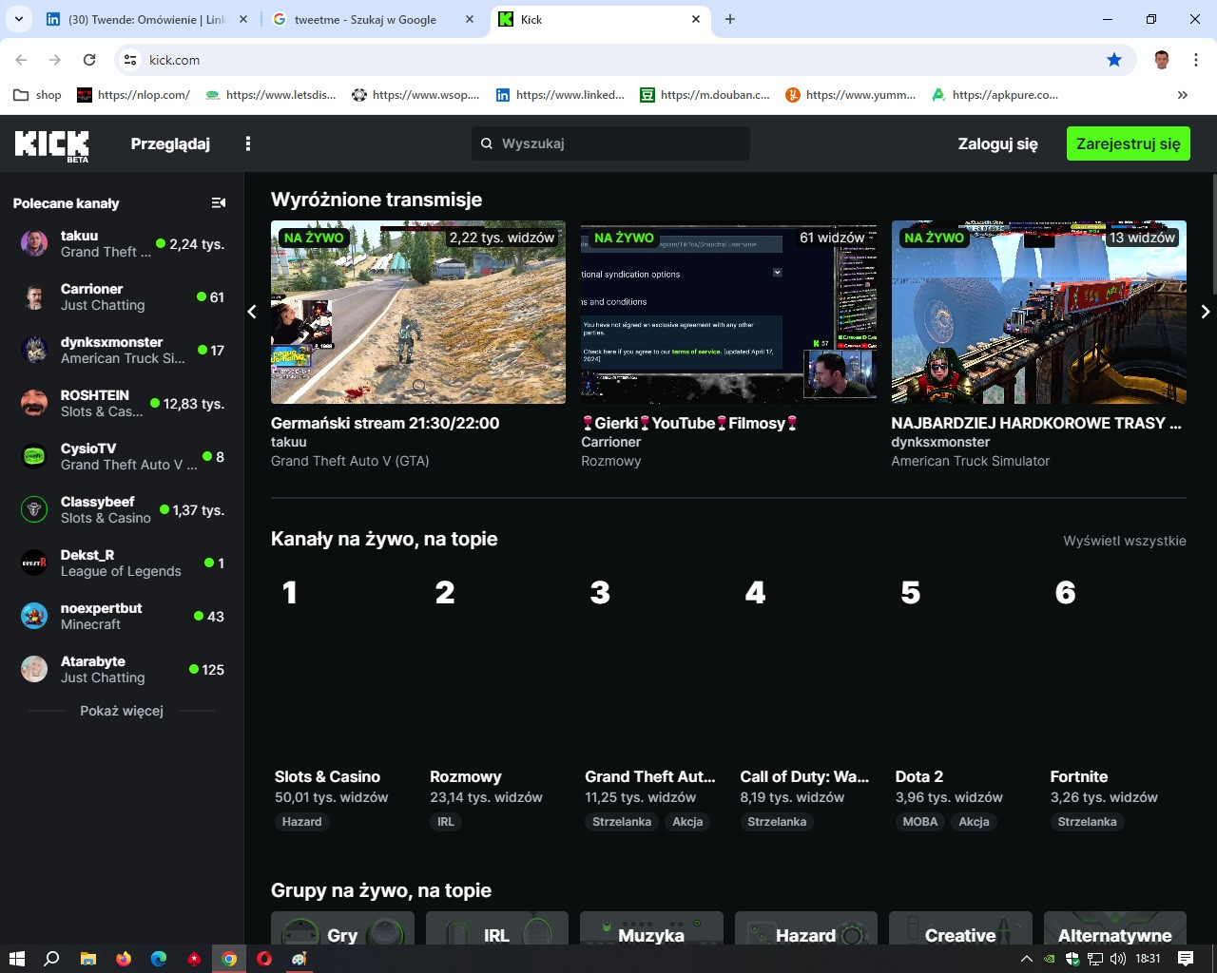
Task: Expand Pokaż więcej in sidebar
Action: click(122, 711)
